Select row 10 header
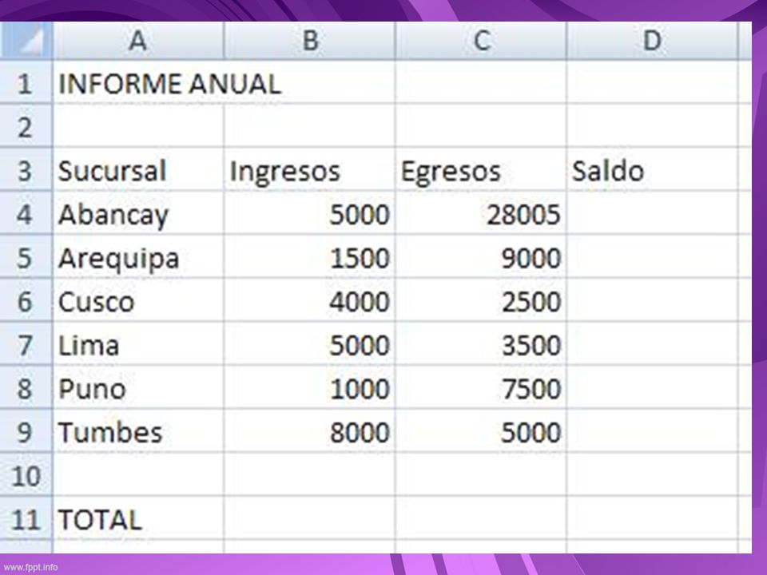Screen dimensions: 767x575 (26, 474)
